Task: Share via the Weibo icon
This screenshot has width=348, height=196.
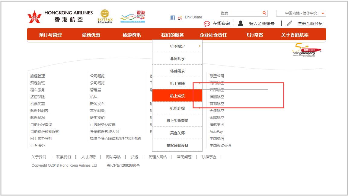Action: 180,18
